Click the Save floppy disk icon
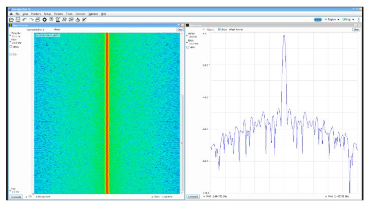 pyautogui.click(x=18, y=19)
